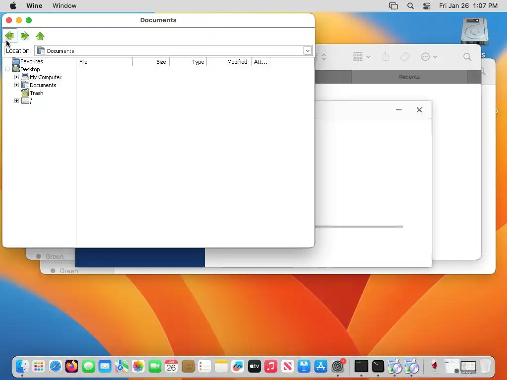The height and width of the screenshot is (380, 507).
Task: Click search magnifier beside Finder's ellipsis icon
Action: (467, 57)
